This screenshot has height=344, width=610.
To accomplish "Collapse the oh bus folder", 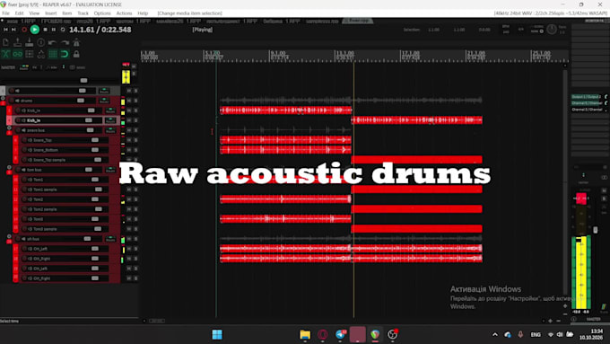I will 9,236.
